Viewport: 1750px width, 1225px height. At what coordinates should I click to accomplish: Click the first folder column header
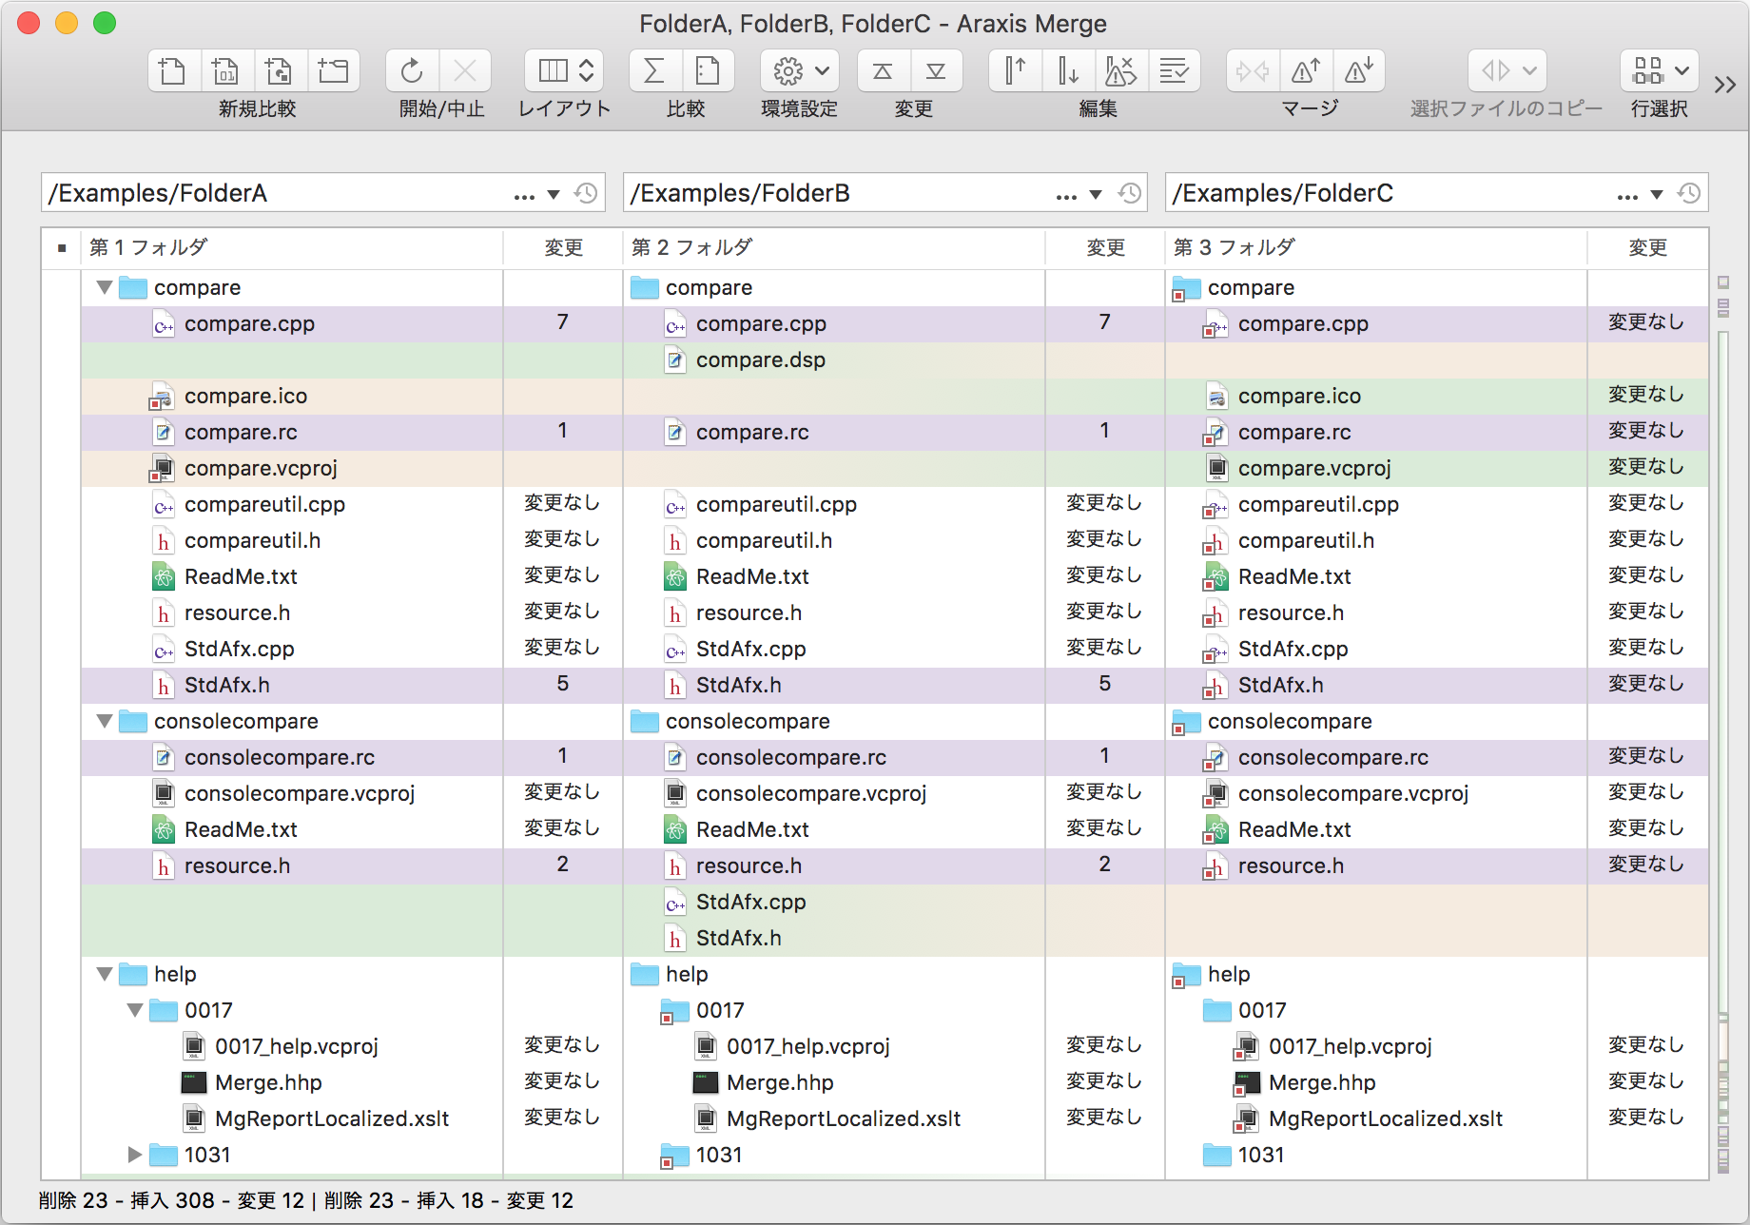pos(285,248)
